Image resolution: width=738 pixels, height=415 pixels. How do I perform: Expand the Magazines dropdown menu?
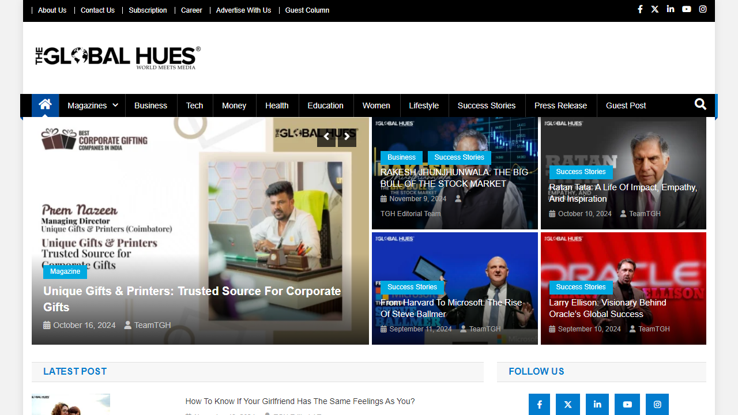92,105
